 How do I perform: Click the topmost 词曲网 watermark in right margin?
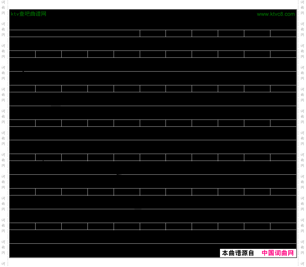302,7
